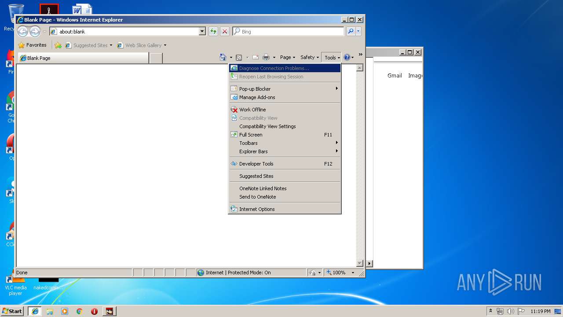Show hidden tray icons arrow
Screen dimensions: 563x317
tap(491, 311)
